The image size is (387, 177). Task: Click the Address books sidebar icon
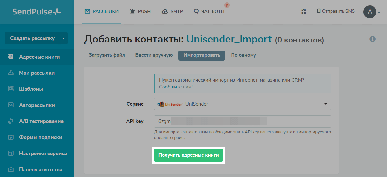[x=11, y=57]
